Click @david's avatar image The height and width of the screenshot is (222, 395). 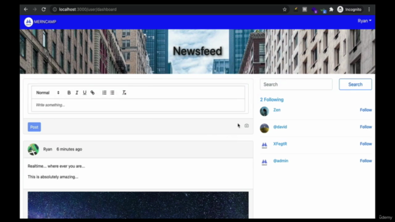264,128
